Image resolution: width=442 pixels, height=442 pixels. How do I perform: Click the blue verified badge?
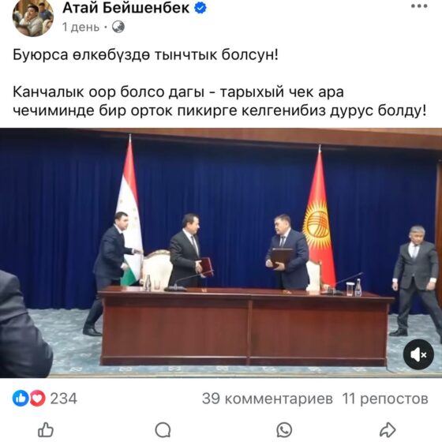[200, 8]
